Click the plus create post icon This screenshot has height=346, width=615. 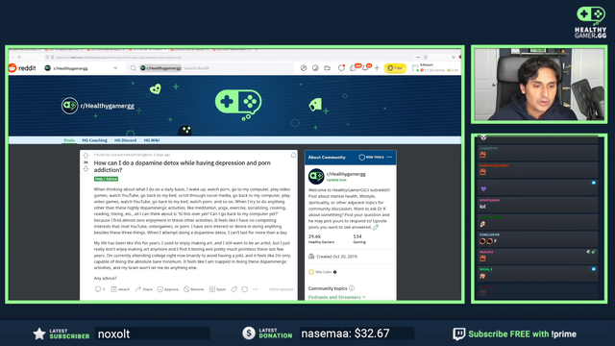(377, 68)
